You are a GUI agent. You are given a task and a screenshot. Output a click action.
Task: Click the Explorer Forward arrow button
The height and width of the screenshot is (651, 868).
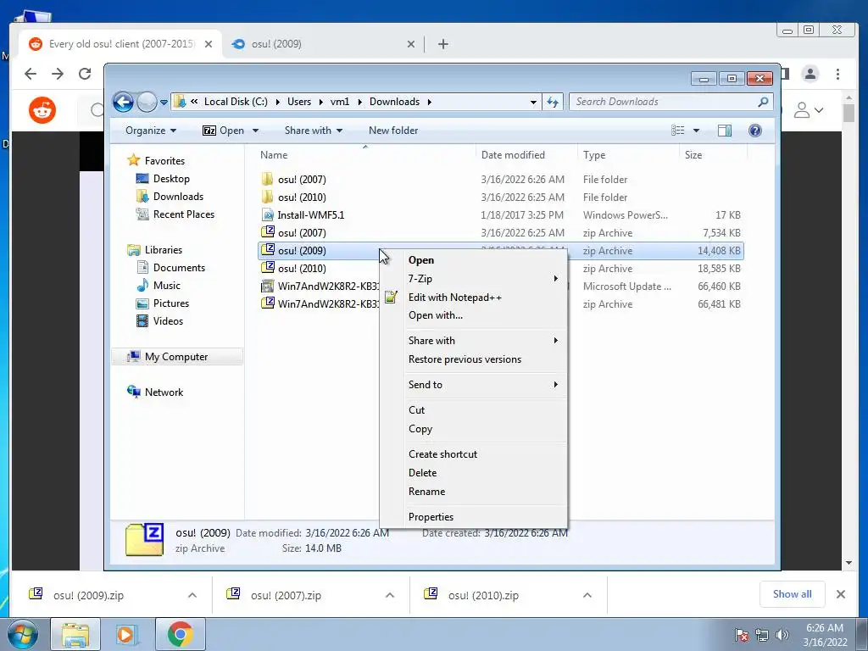(x=147, y=102)
